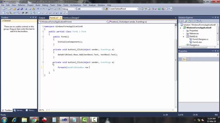
Task: Open the Build menu
Action: [38, 5]
